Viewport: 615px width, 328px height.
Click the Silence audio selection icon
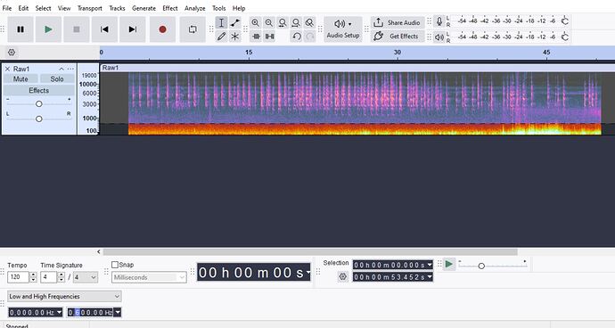click(270, 37)
